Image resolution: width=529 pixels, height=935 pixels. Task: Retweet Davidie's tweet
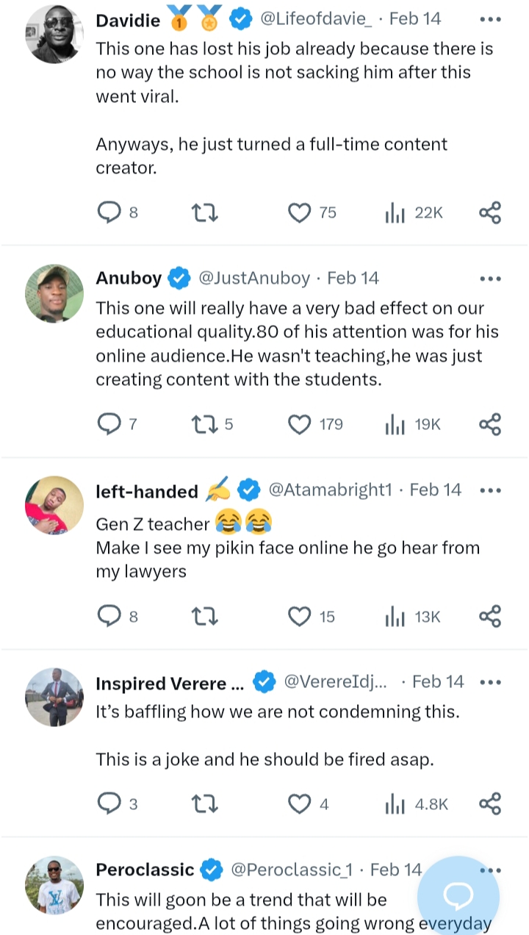pyautogui.click(x=204, y=213)
